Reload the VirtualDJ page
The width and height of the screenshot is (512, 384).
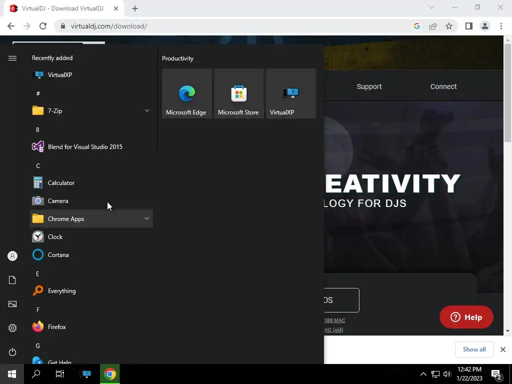43,26
